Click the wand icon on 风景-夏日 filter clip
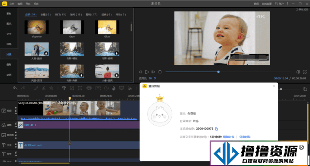The width and height of the screenshot is (310, 166). [x=21, y=125]
